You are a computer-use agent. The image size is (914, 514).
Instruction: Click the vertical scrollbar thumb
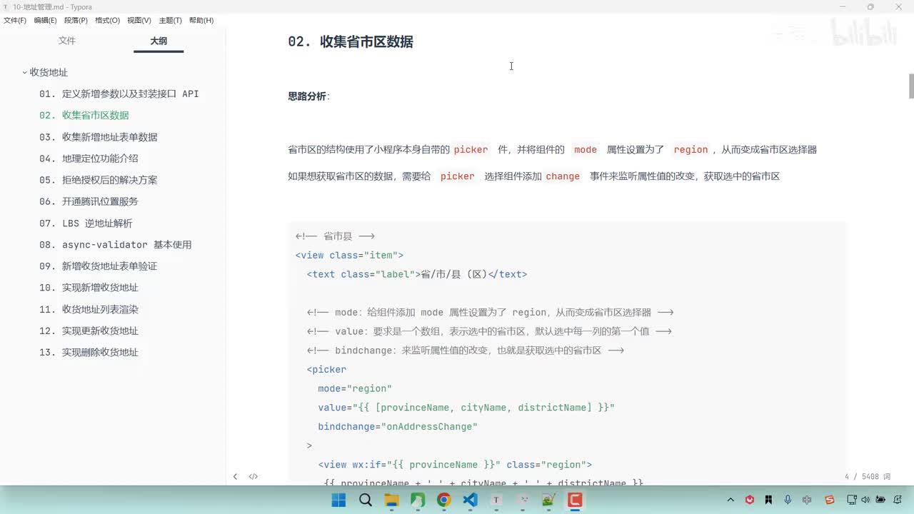(911, 86)
